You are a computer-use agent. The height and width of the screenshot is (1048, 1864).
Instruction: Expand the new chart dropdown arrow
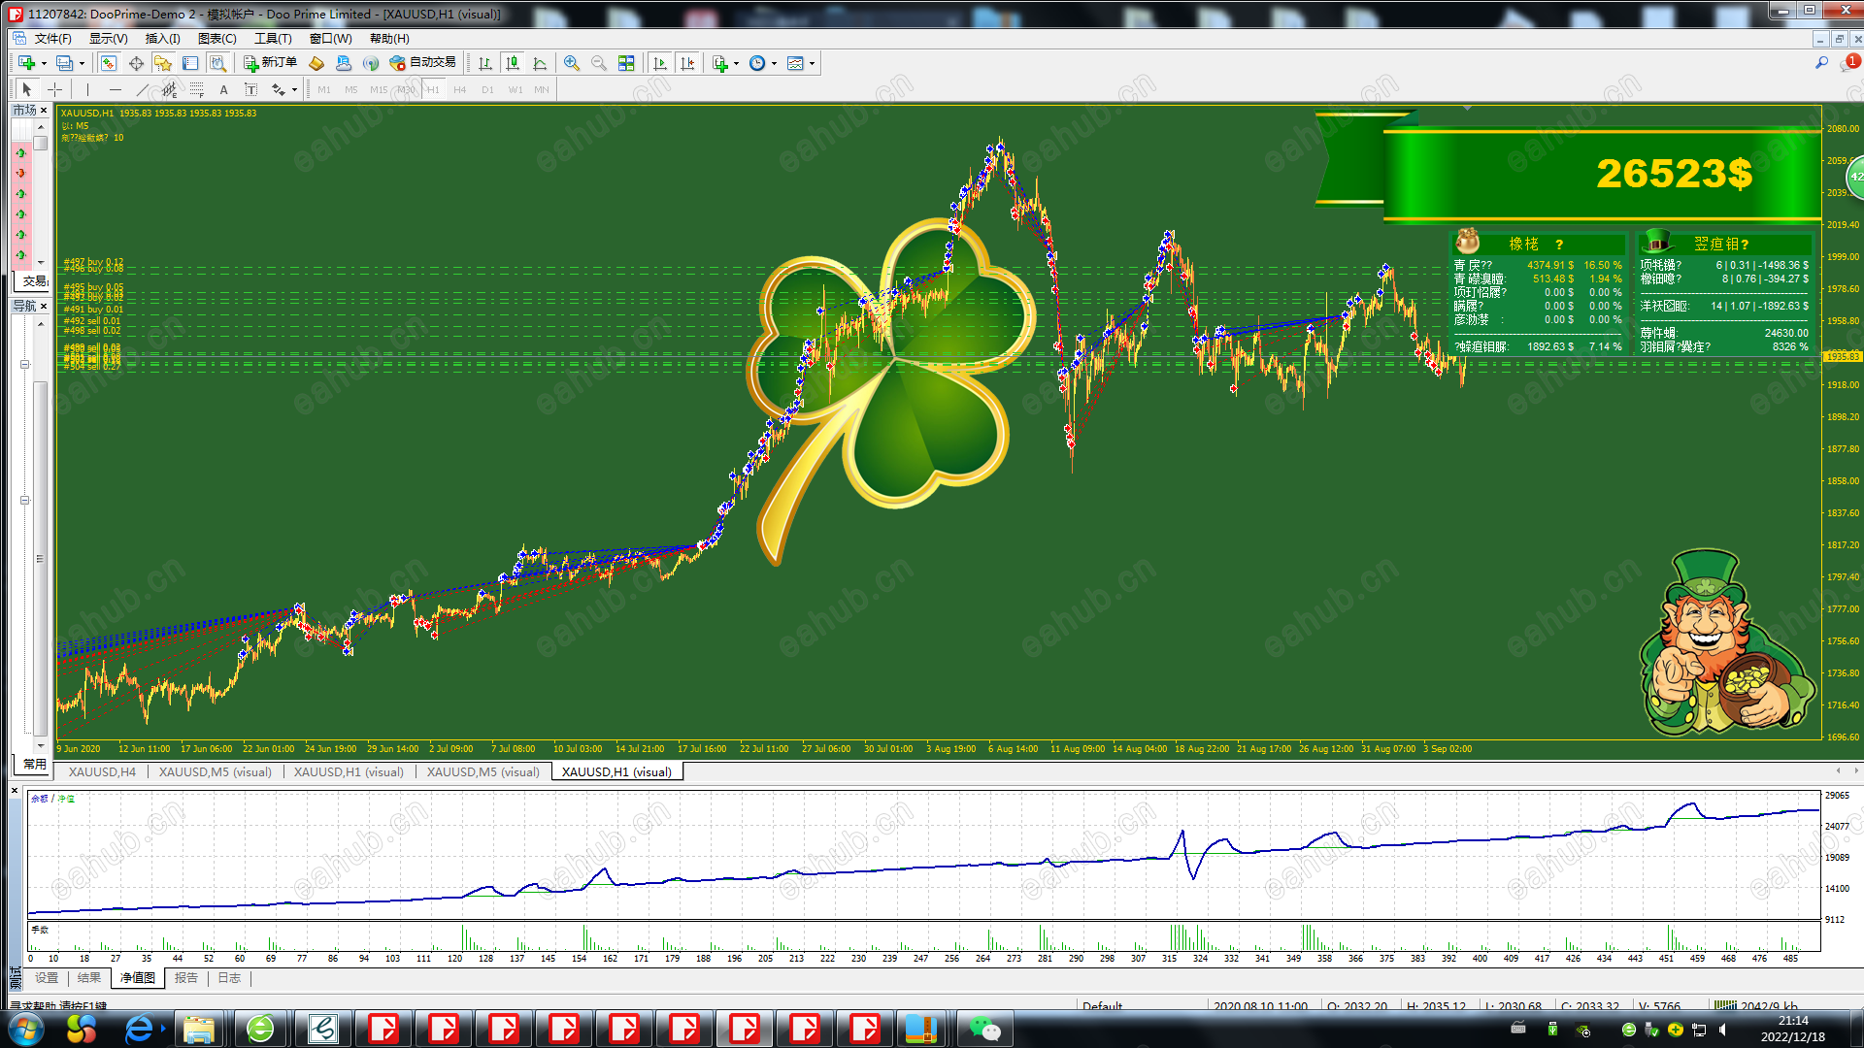click(44, 64)
